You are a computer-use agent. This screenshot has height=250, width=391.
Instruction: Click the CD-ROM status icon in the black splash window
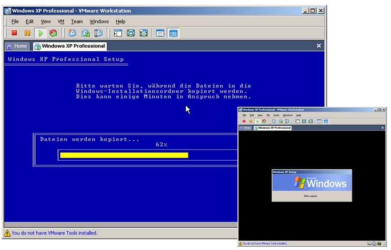click(374, 243)
